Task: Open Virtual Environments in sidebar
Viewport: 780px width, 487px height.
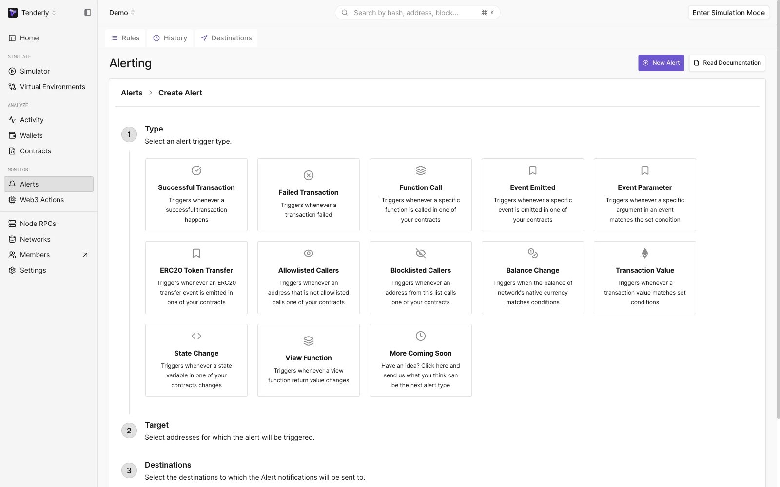Action: tap(49, 87)
